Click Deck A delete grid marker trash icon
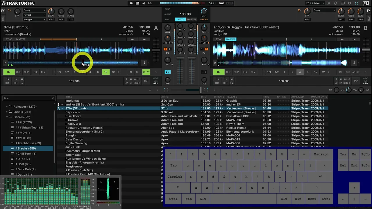 131,79
